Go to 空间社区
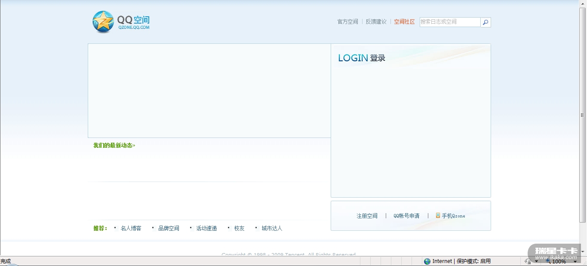Viewport: 587px width, 266px height. 404,21
